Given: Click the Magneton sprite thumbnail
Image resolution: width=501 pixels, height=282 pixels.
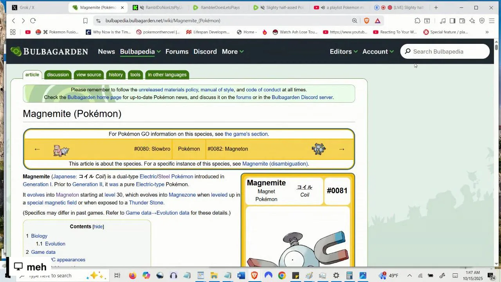Looking at the screenshot, I should 319,149.
